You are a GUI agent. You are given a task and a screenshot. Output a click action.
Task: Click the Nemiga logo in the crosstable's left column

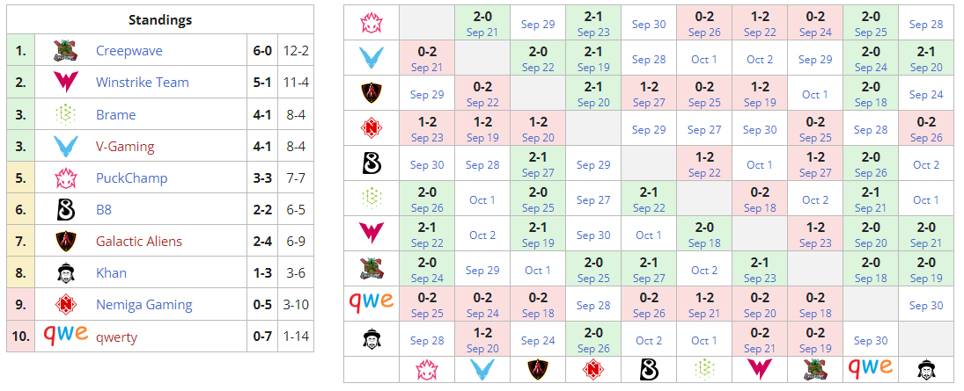(371, 129)
